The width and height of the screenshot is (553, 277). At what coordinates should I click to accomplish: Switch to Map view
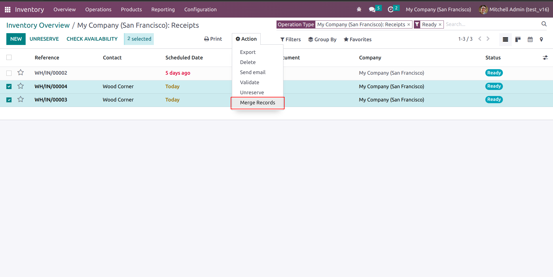click(541, 39)
